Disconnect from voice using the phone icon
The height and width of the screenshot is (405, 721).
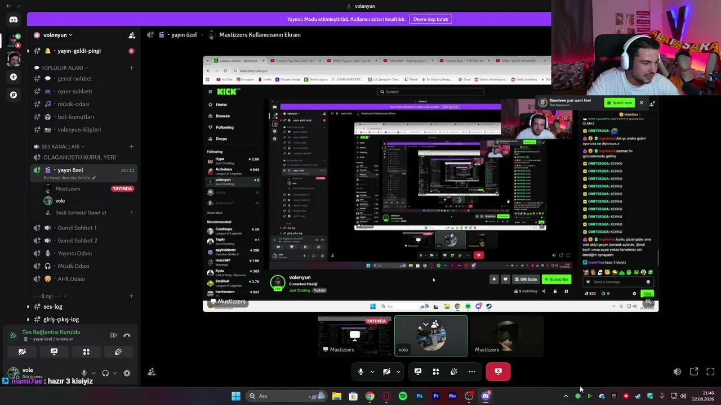pyautogui.click(x=127, y=335)
